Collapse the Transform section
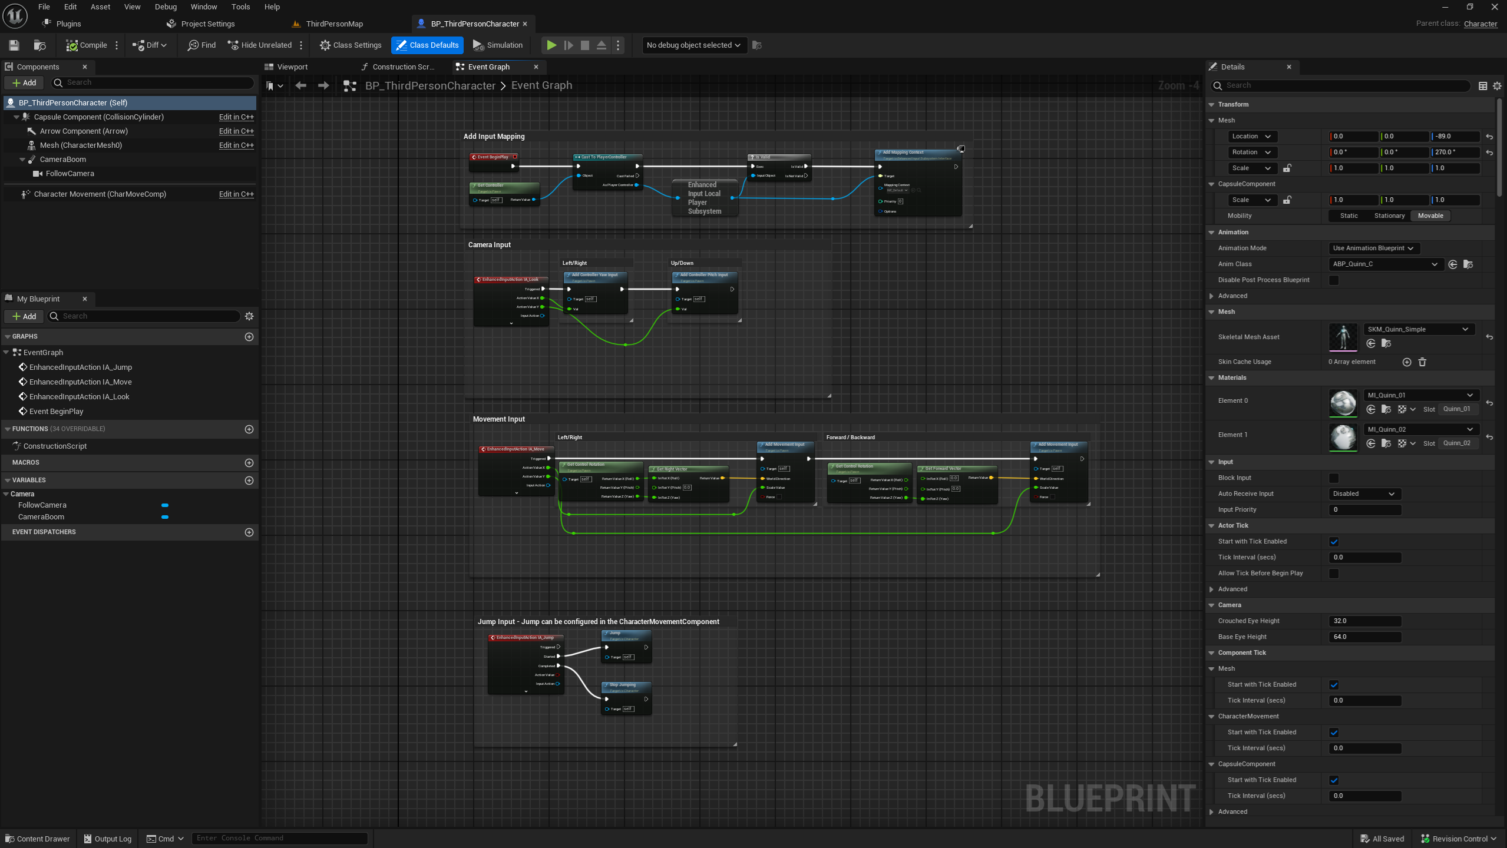1507x848 pixels. 1212,105
